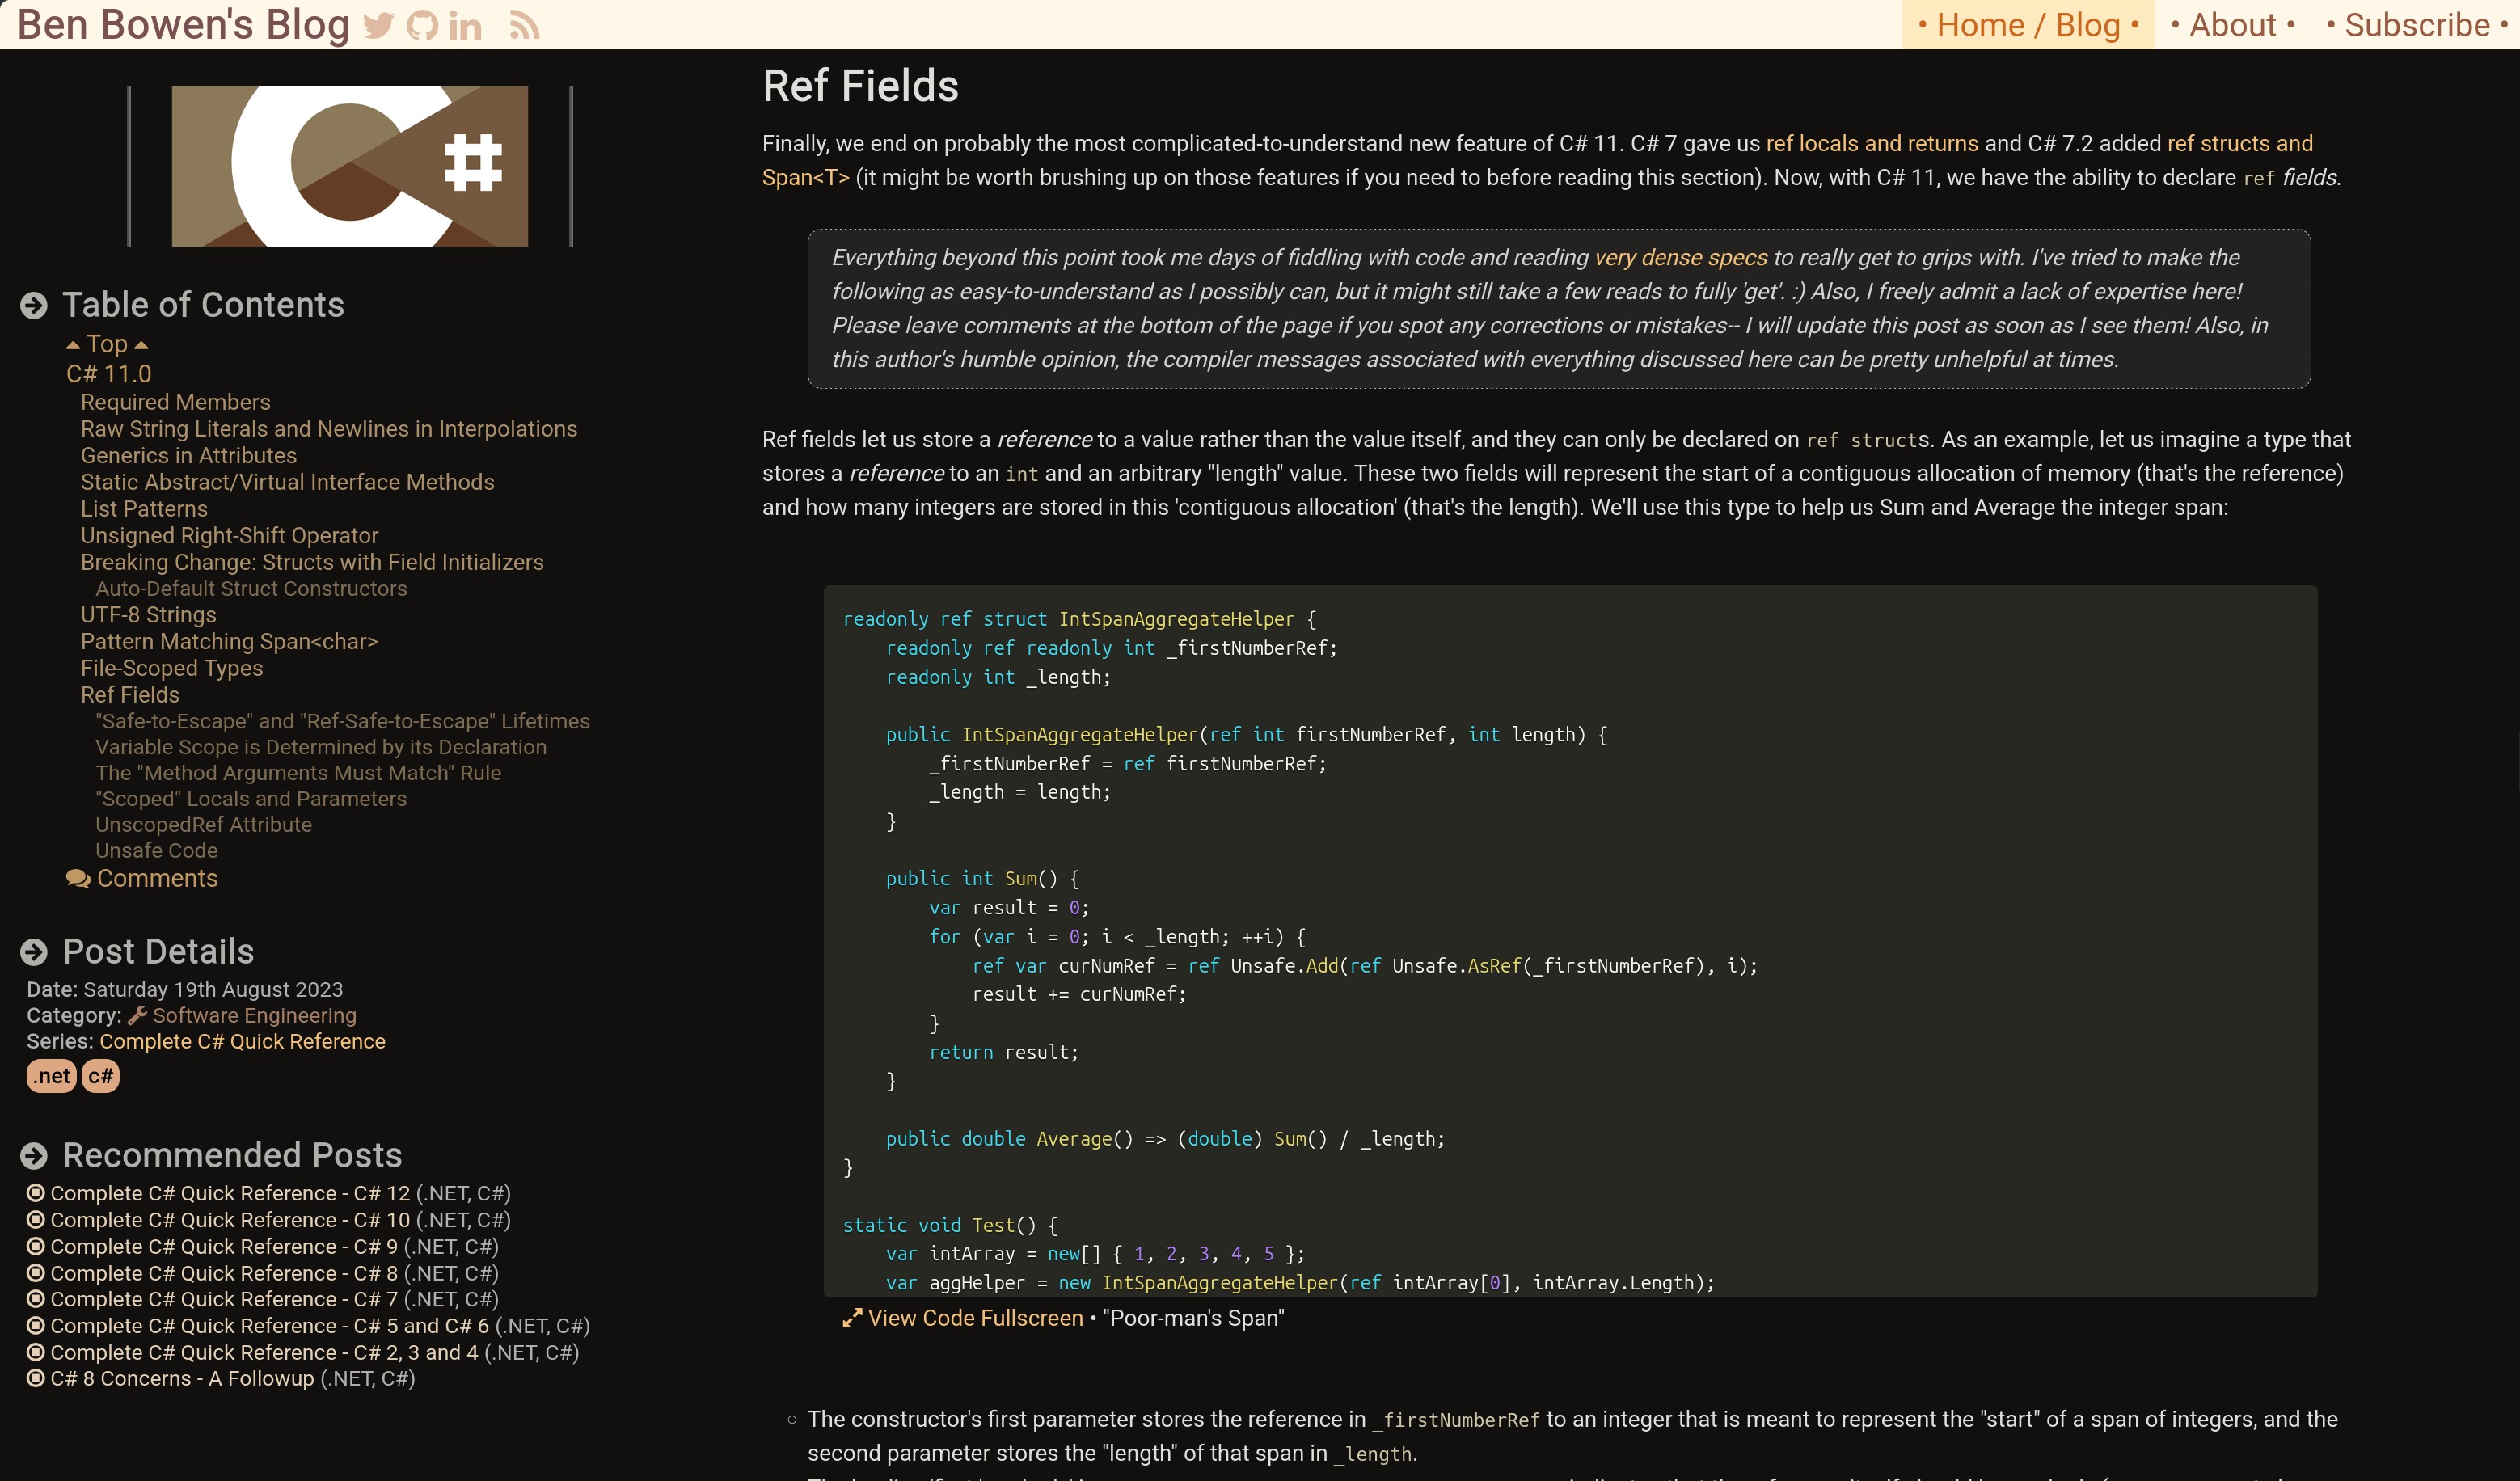Click the Recommended Posts arrow icon

tap(34, 1156)
